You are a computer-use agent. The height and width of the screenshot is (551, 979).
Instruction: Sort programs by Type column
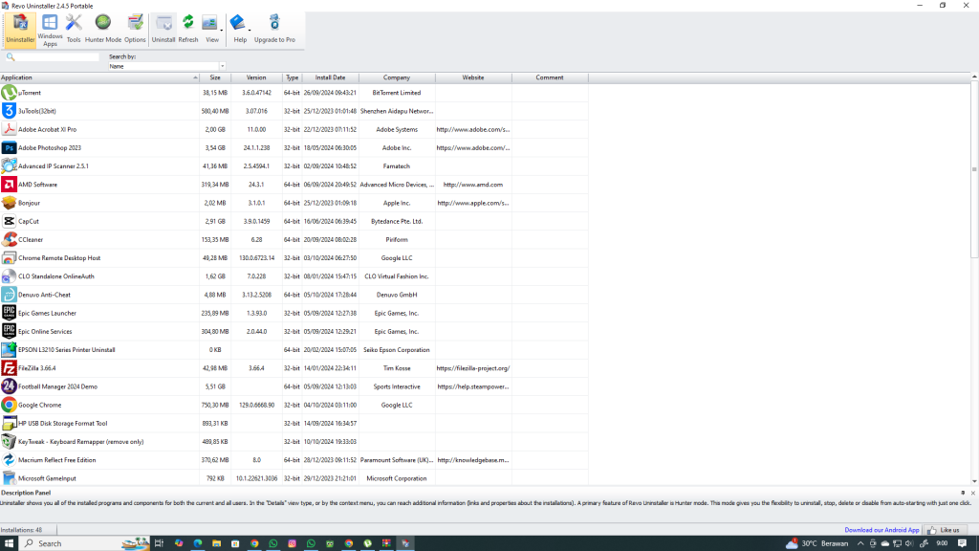[x=292, y=77]
